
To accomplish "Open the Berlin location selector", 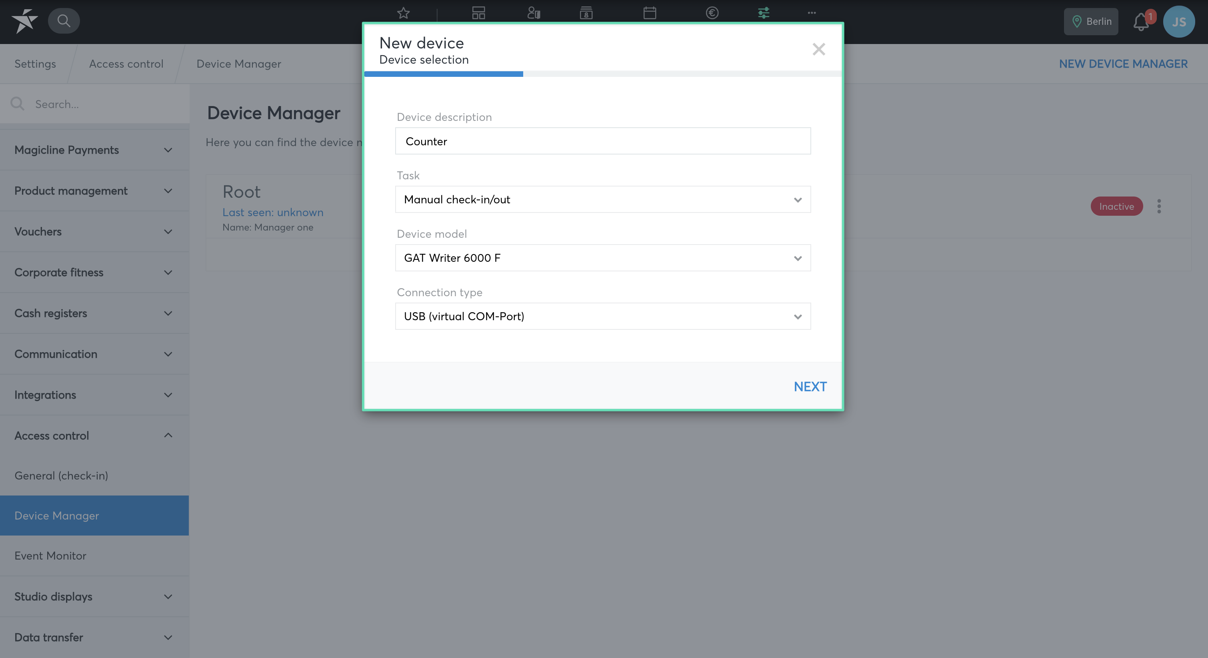I will [x=1091, y=22].
